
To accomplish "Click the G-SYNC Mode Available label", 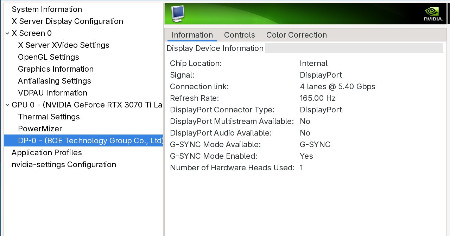I will pyautogui.click(x=215, y=145).
